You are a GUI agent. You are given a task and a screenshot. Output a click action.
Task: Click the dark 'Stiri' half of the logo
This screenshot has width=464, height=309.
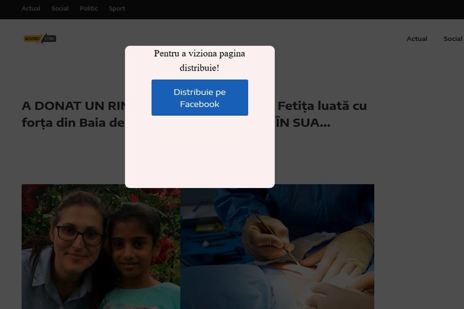click(49, 39)
